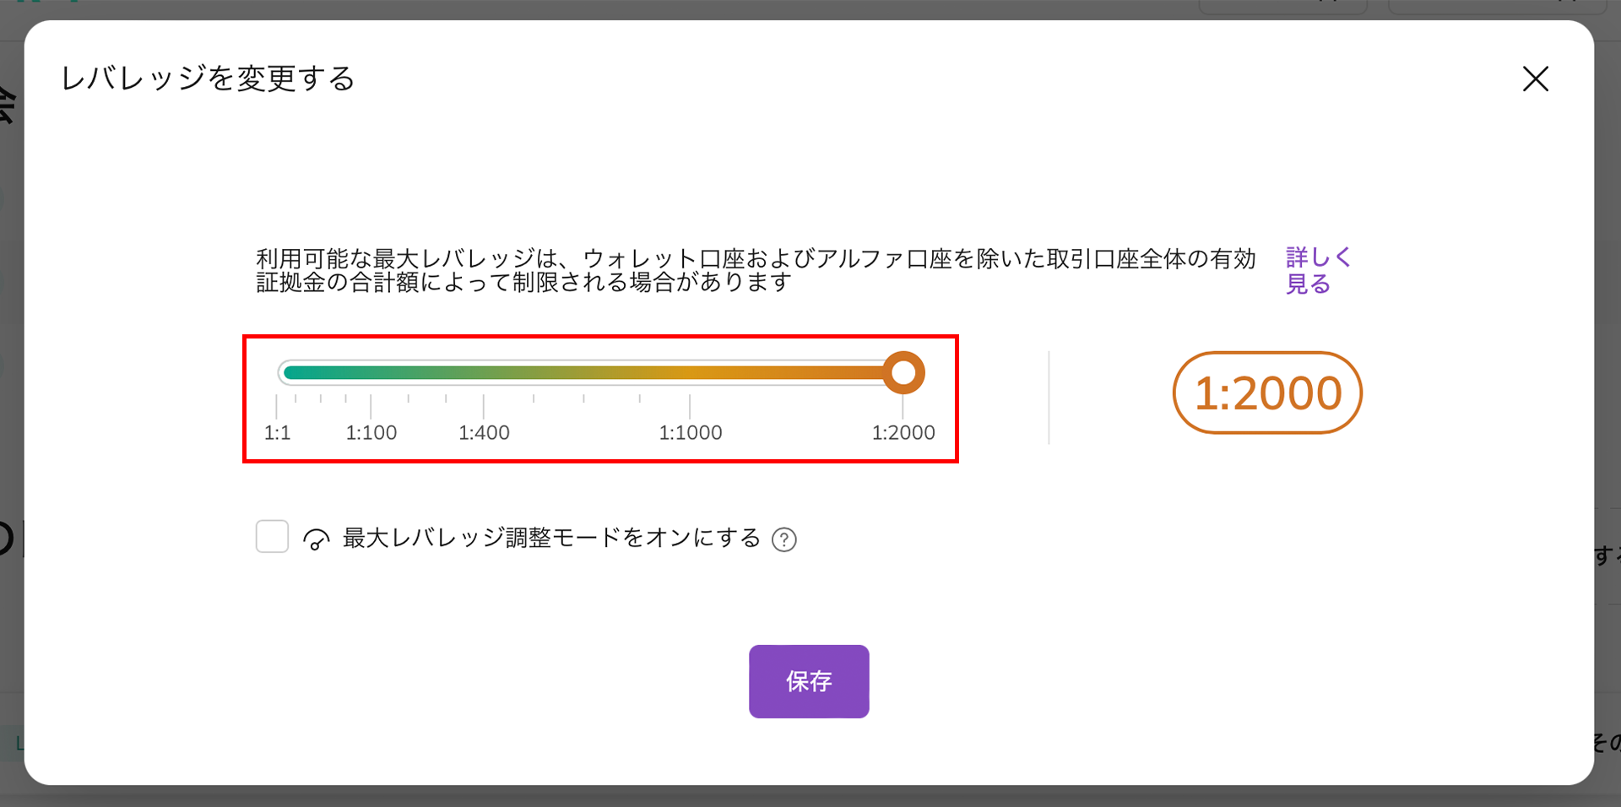Image resolution: width=1621 pixels, height=807 pixels.
Task: Click the yellow middle of the slider track
Action: pyautogui.click(x=591, y=373)
